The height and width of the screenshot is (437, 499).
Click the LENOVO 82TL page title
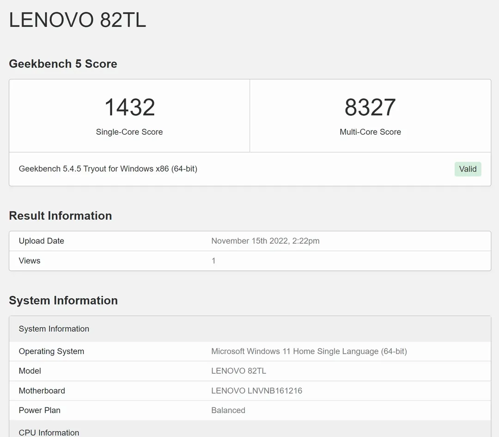[78, 20]
